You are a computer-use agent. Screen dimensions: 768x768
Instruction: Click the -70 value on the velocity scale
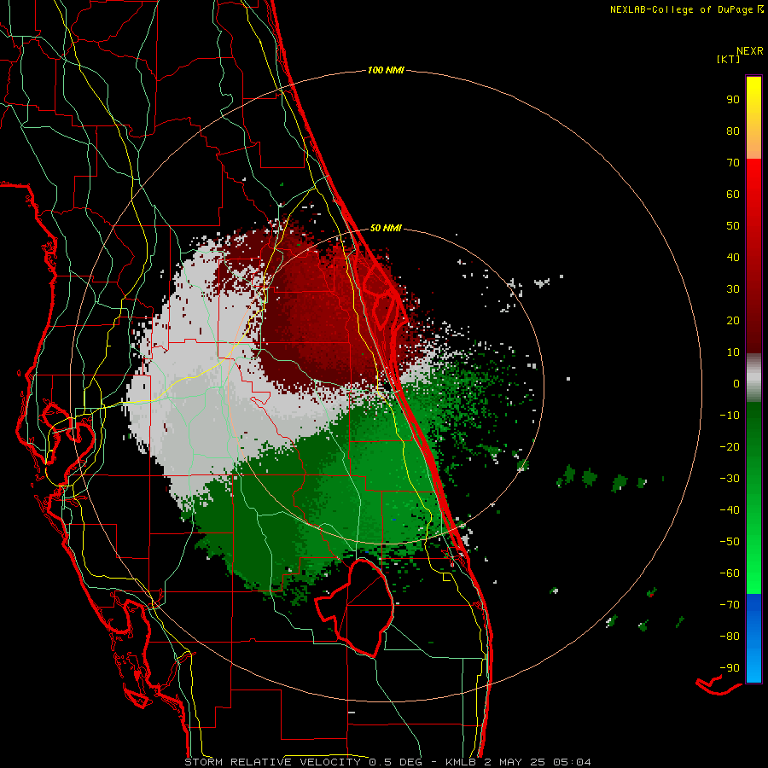(730, 605)
